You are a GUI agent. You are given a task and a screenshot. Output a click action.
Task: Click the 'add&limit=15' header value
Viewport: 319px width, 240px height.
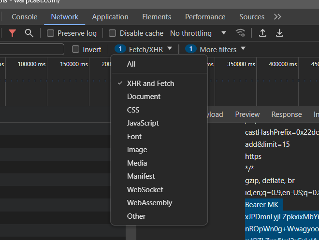tap(267, 144)
